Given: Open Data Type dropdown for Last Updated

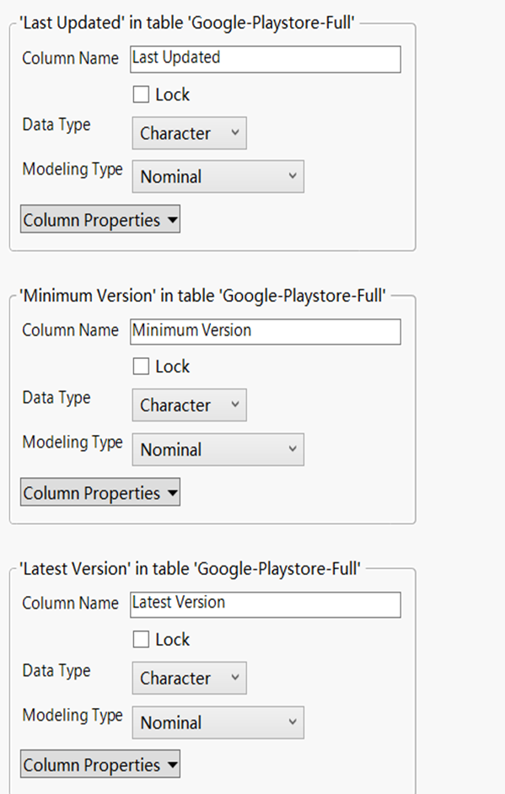Looking at the screenshot, I should pyautogui.click(x=190, y=133).
